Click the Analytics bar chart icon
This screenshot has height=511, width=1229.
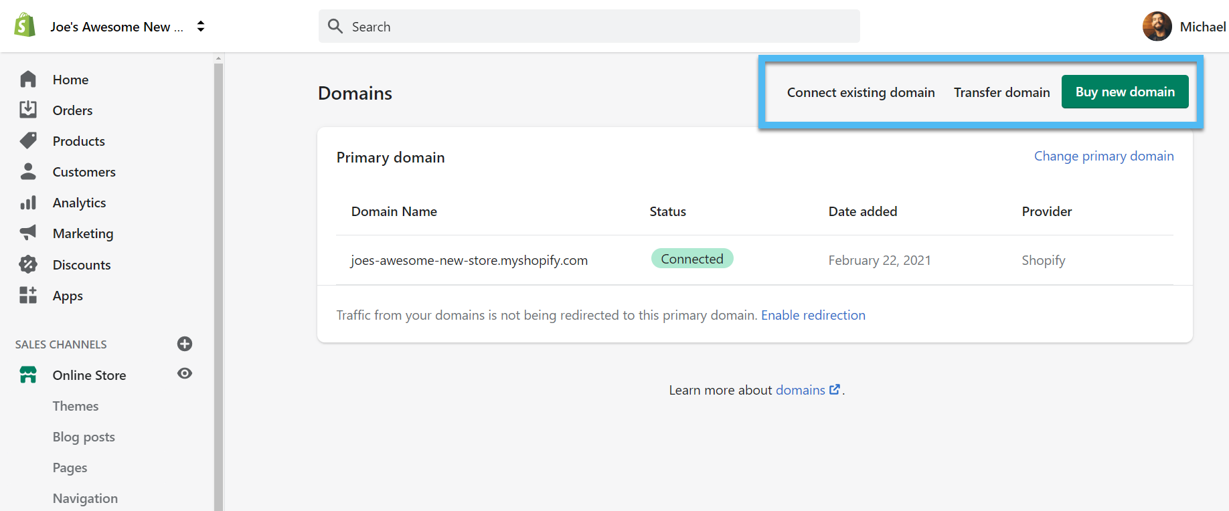point(28,203)
